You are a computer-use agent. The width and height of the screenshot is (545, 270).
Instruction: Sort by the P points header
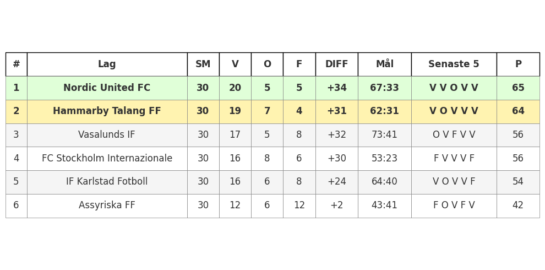coord(518,64)
